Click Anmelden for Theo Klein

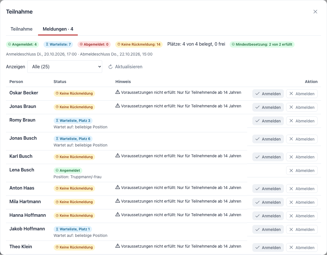point(268,248)
